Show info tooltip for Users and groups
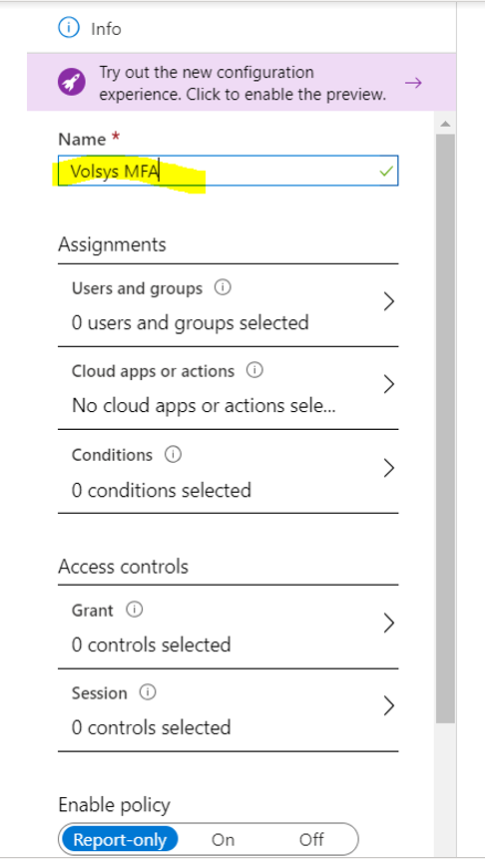 223,287
